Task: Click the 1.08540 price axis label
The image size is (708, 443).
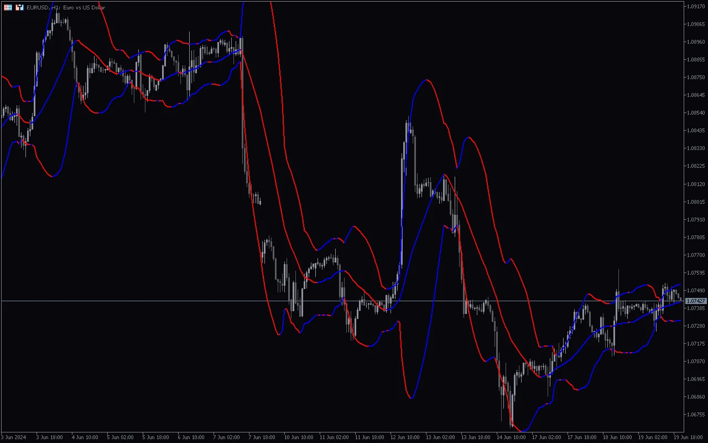Action: point(695,112)
